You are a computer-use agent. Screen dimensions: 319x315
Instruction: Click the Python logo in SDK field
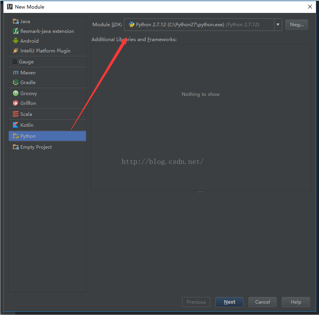click(132, 25)
